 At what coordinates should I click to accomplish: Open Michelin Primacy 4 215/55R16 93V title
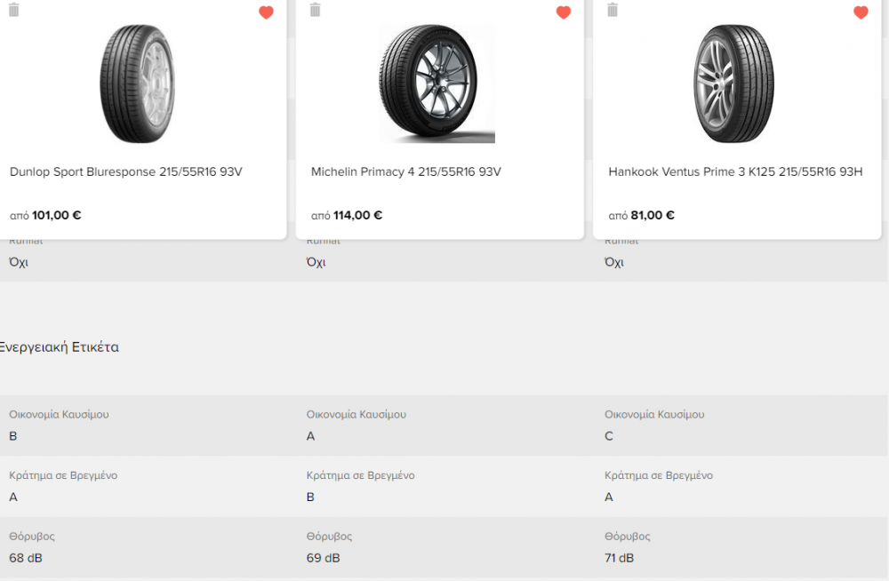pos(406,171)
